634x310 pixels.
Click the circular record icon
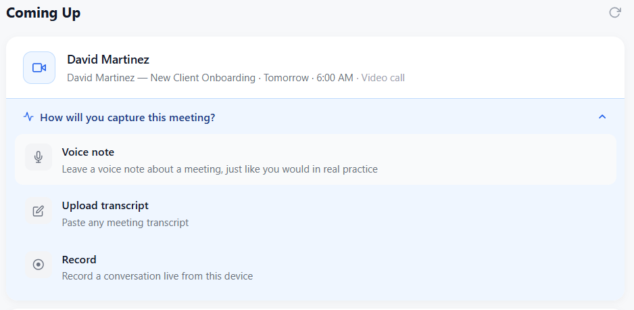[39, 265]
